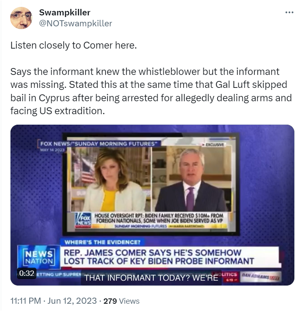View the 279 Views count
This screenshot has width=302, height=311.
(121, 301)
